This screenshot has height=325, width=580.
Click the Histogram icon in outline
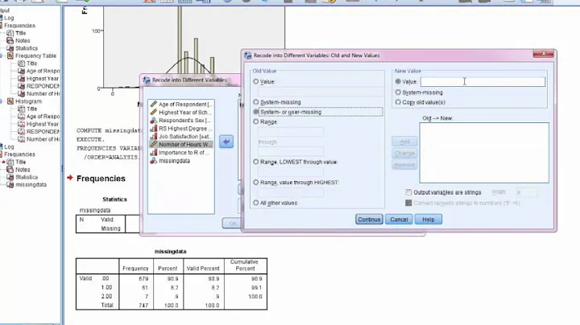click(x=10, y=101)
